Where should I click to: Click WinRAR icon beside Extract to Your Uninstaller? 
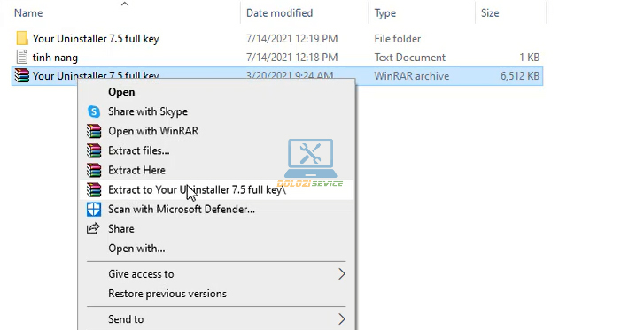pyautogui.click(x=94, y=190)
